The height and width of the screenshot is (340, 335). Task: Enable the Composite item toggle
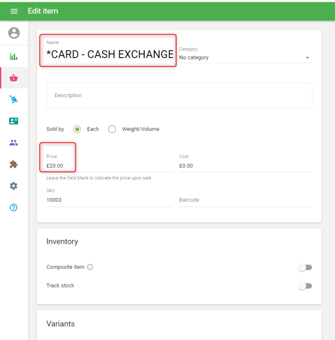tap(305, 267)
